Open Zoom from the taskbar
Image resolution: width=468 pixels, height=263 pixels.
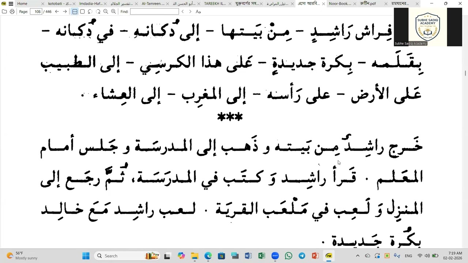pyautogui.click(x=275, y=256)
